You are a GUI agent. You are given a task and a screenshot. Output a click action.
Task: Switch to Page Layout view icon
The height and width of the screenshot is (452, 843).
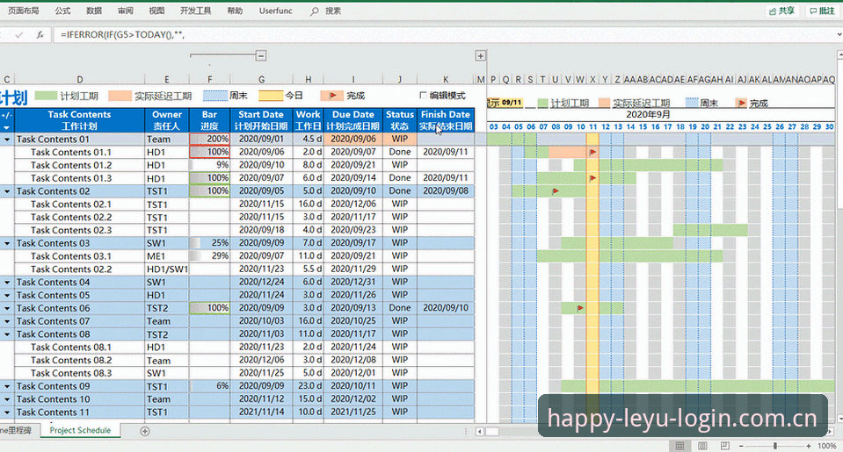coord(702,446)
